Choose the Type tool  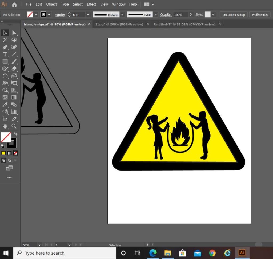tap(5, 54)
